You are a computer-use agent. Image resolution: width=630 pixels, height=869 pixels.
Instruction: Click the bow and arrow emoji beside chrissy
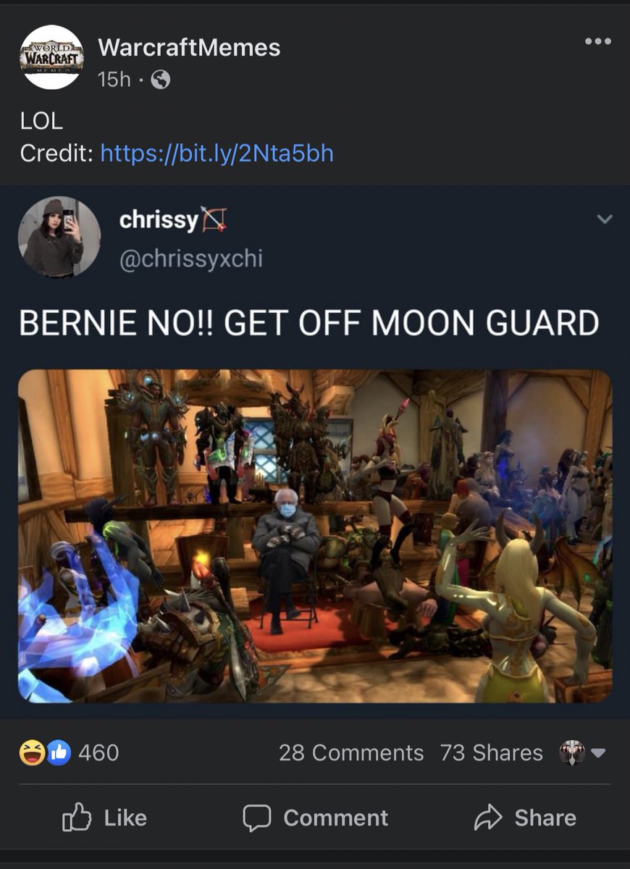tap(214, 219)
